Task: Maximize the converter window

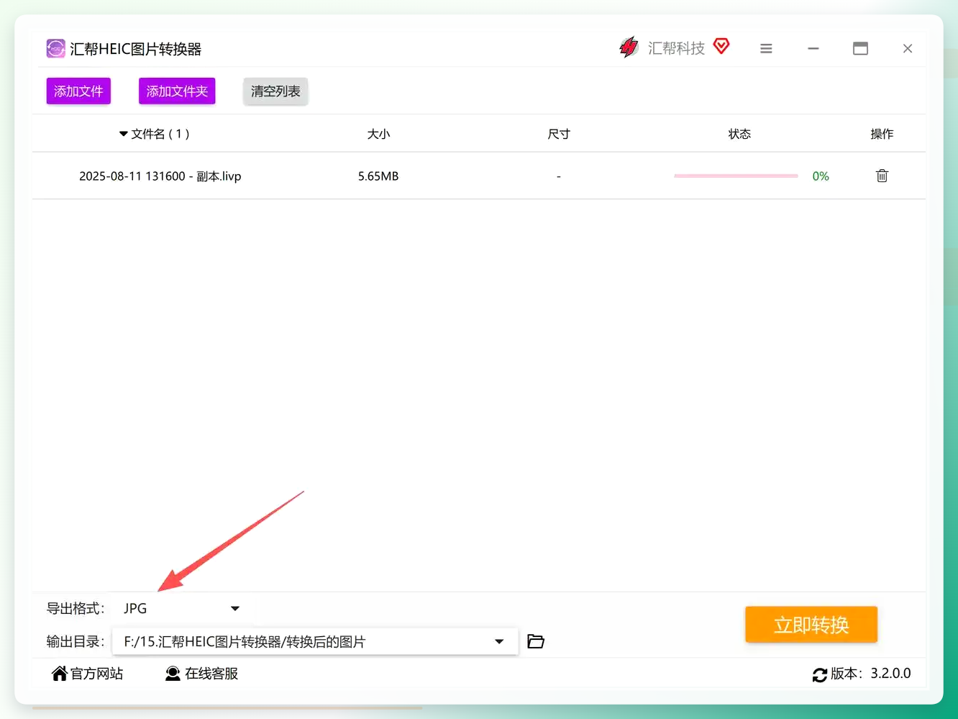Action: (x=860, y=48)
